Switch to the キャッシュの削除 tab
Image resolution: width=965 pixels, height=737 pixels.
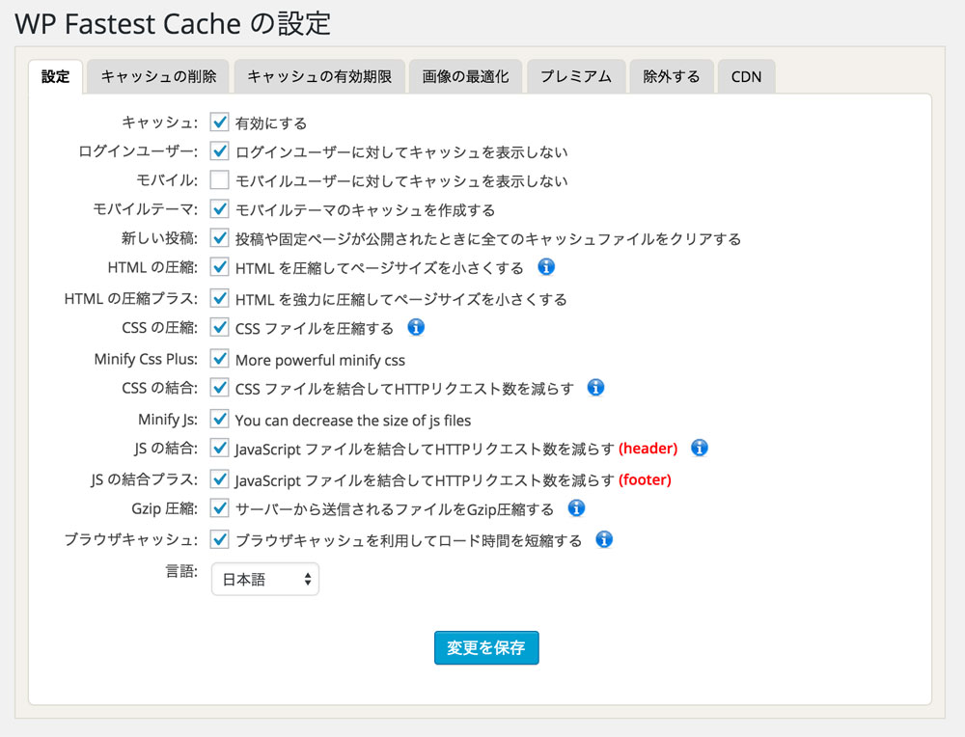pos(157,76)
